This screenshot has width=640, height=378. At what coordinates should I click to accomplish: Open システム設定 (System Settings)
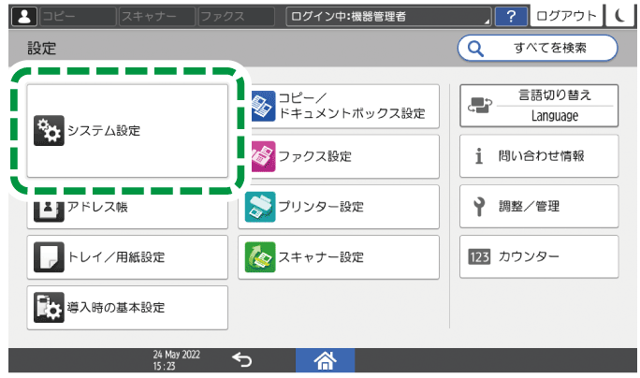[127, 131]
